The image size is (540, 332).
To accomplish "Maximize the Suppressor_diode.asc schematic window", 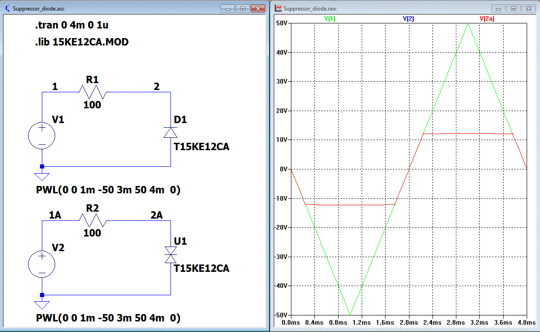I will 243,9.
